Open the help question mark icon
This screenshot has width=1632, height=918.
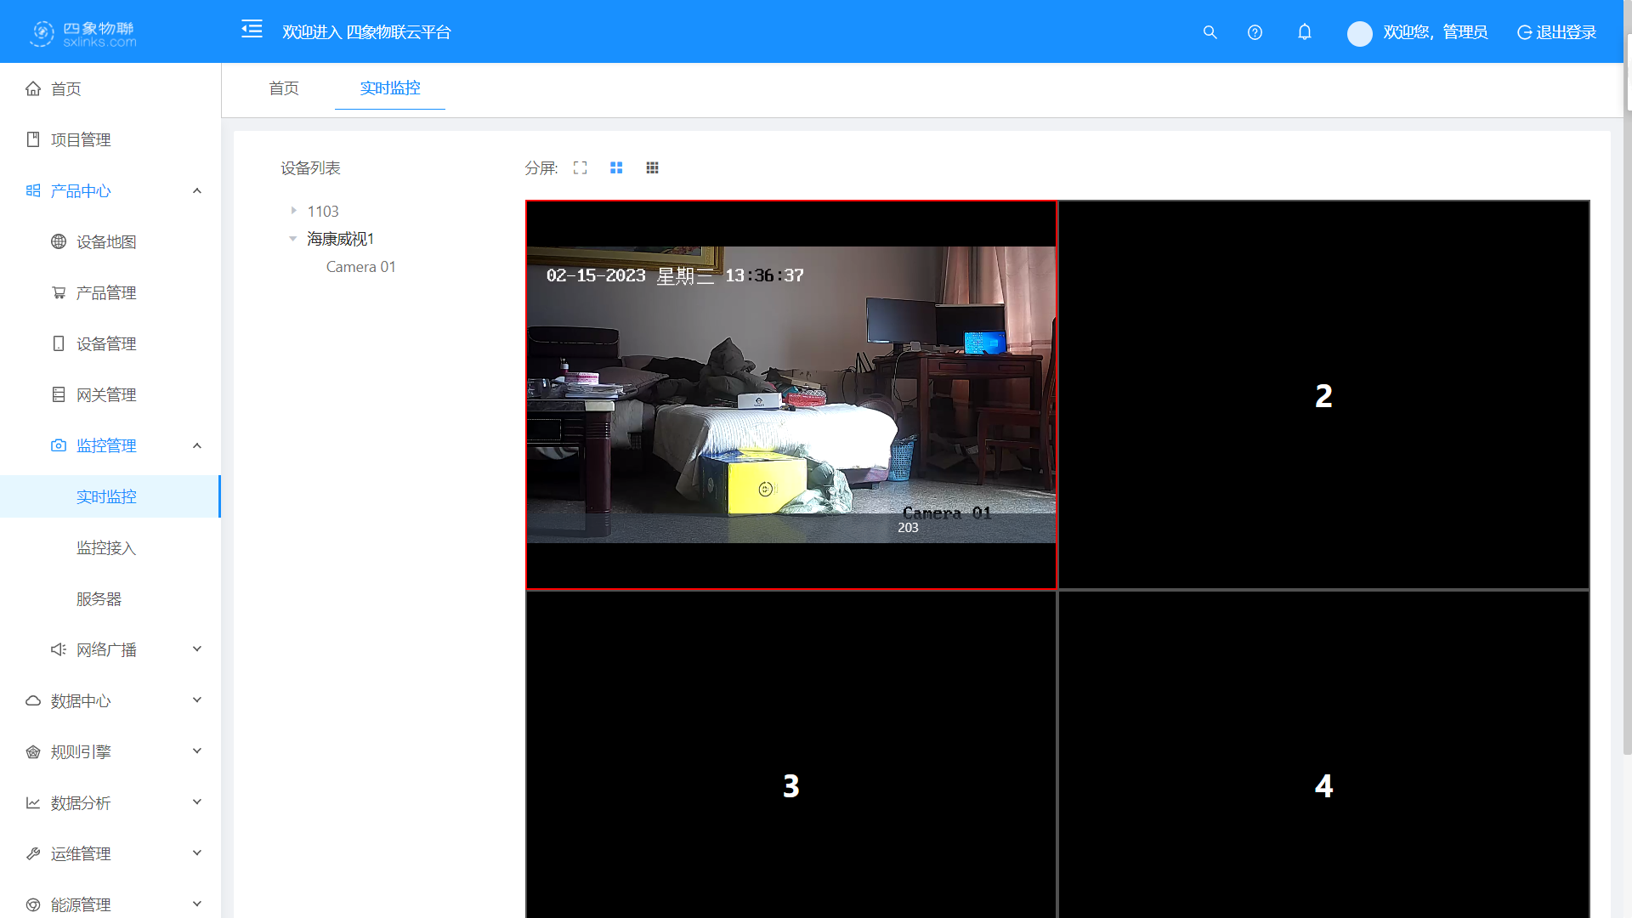(1255, 32)
